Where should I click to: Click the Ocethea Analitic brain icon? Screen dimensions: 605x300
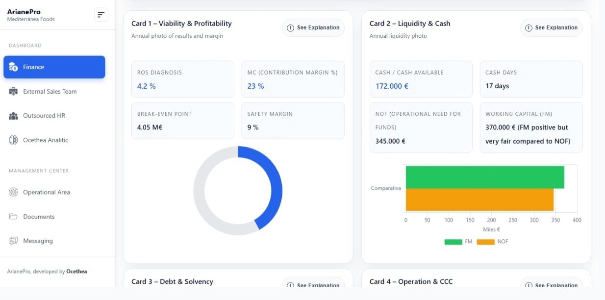[x=13, y=140]
